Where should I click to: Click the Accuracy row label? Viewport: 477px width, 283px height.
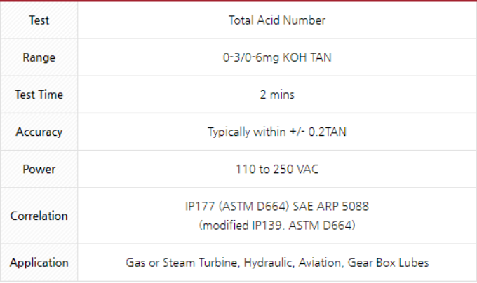click(x=39, y=132)
